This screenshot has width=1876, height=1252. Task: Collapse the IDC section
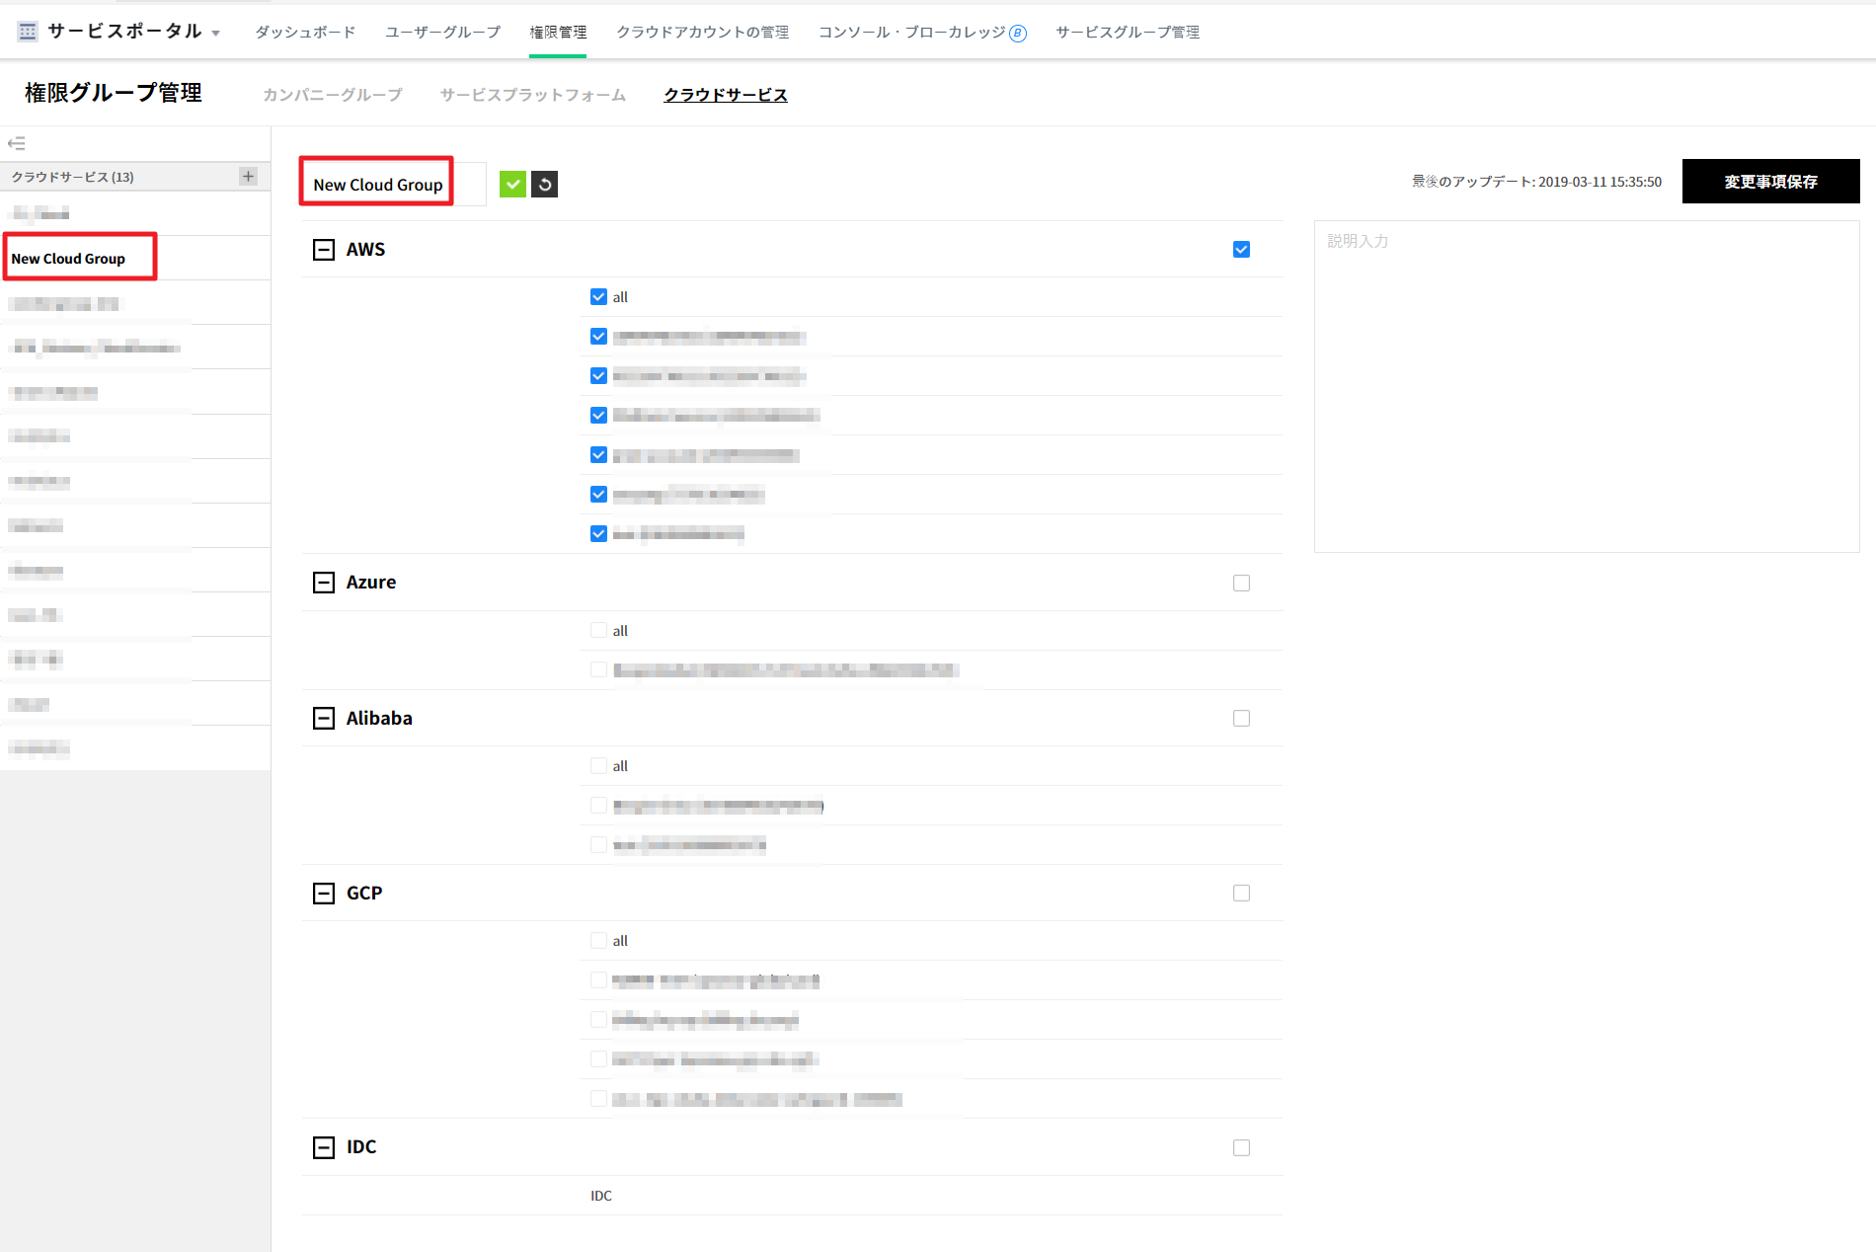324,1147
